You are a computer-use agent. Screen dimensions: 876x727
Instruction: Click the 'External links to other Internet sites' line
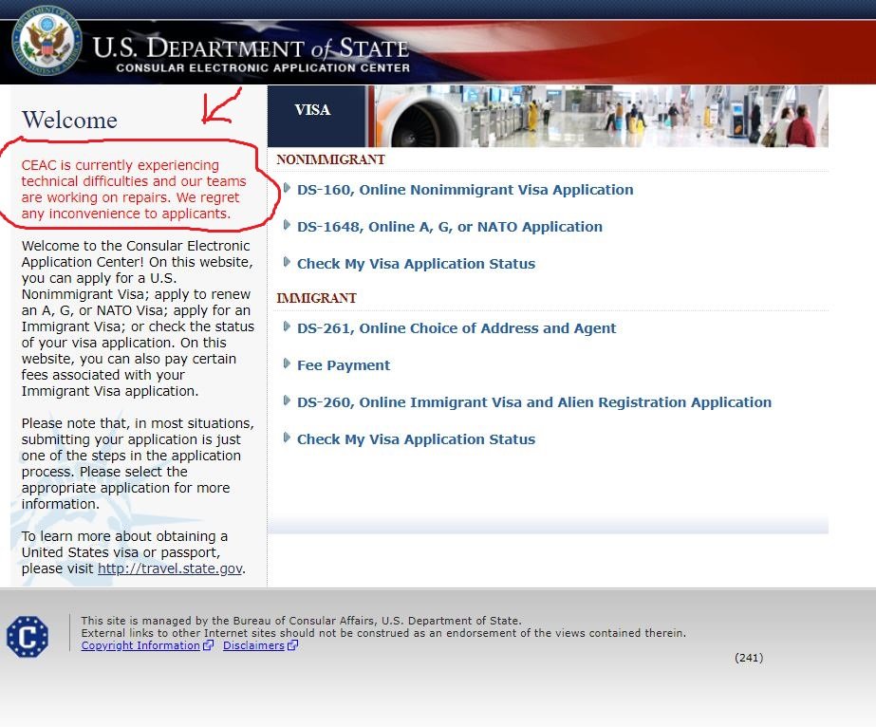(x=383, y=633)
